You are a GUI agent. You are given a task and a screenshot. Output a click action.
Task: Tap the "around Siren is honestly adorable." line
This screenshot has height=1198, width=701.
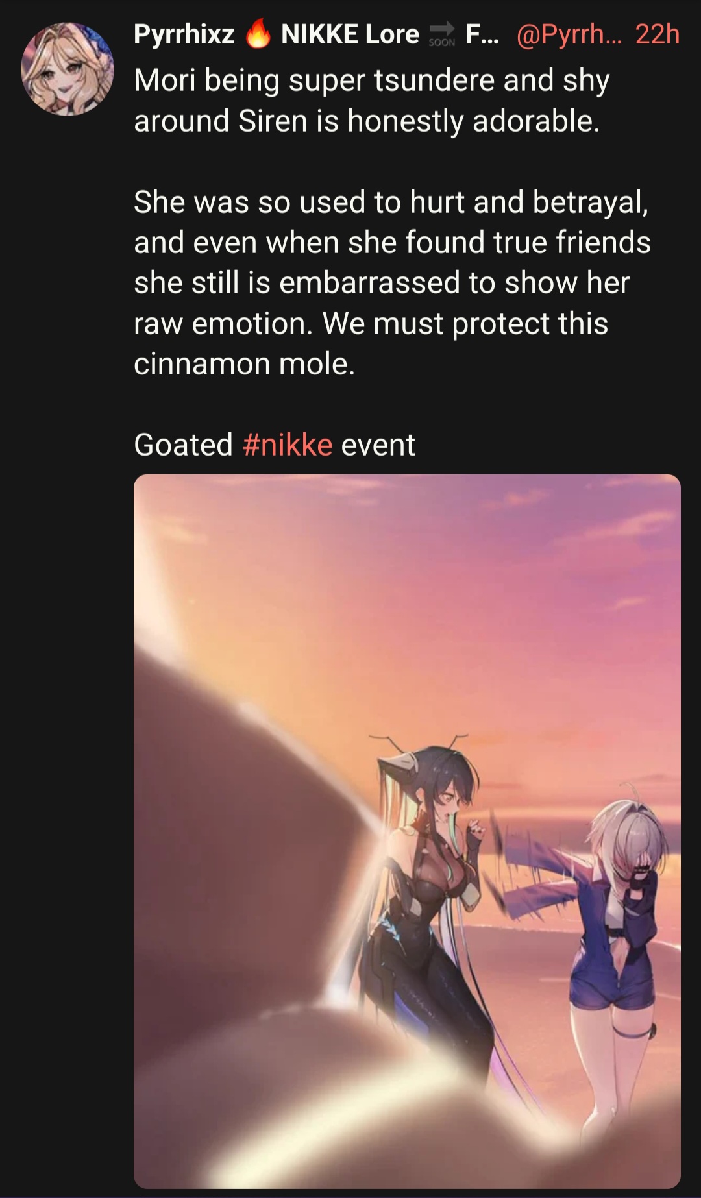pyautogui.click(x=367, y=121)
